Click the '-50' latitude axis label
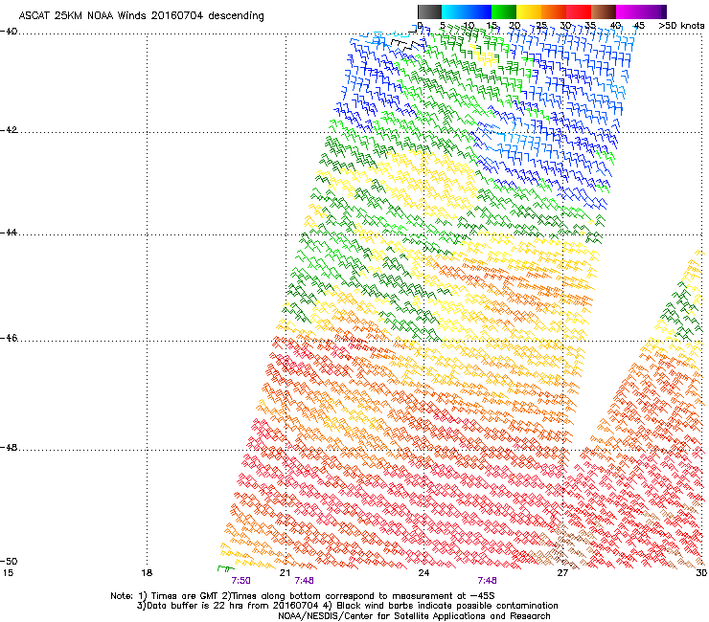This screenshot has width=709, height=622. [9, 561]
